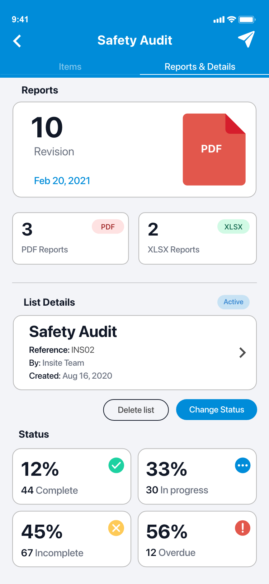The height and width of the screenshot is (584, 269).
Task: Check the Wi-Fi status icon
Action: tap(232, 19)
